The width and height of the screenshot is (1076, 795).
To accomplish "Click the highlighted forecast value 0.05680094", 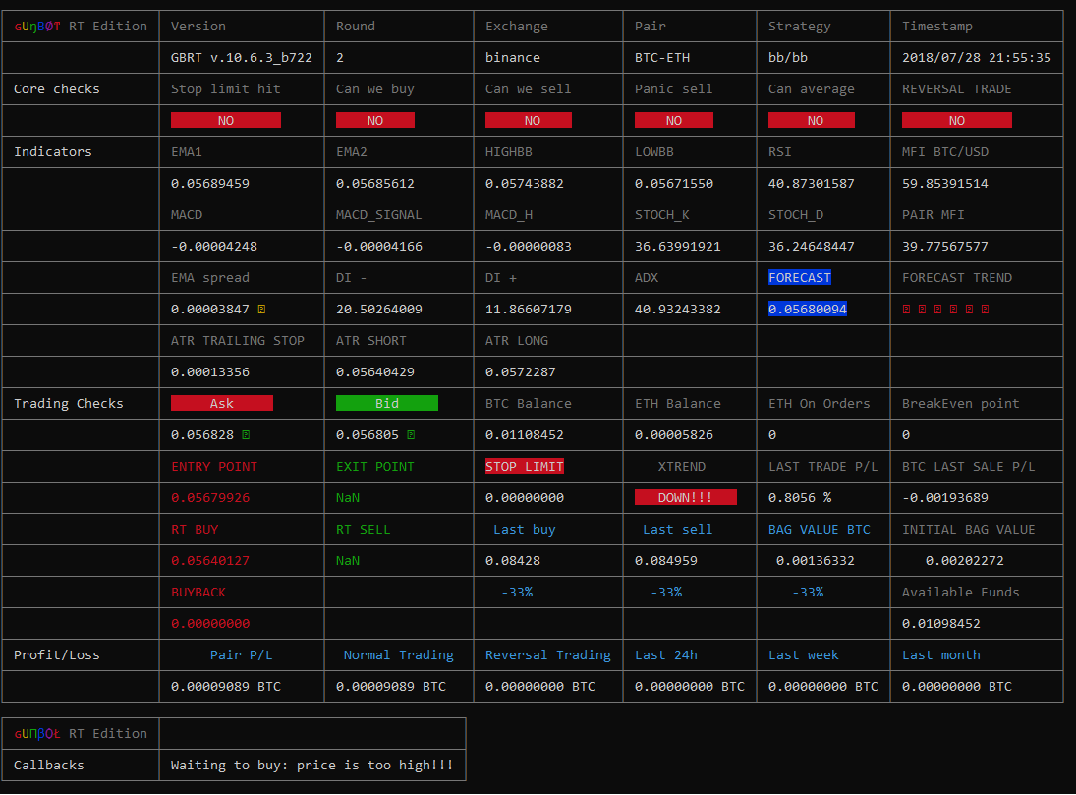I will pyautogui.click(x=808, y=309).
